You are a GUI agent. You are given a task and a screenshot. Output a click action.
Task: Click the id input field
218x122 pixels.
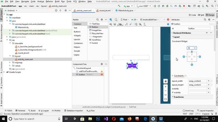[199, 28]
